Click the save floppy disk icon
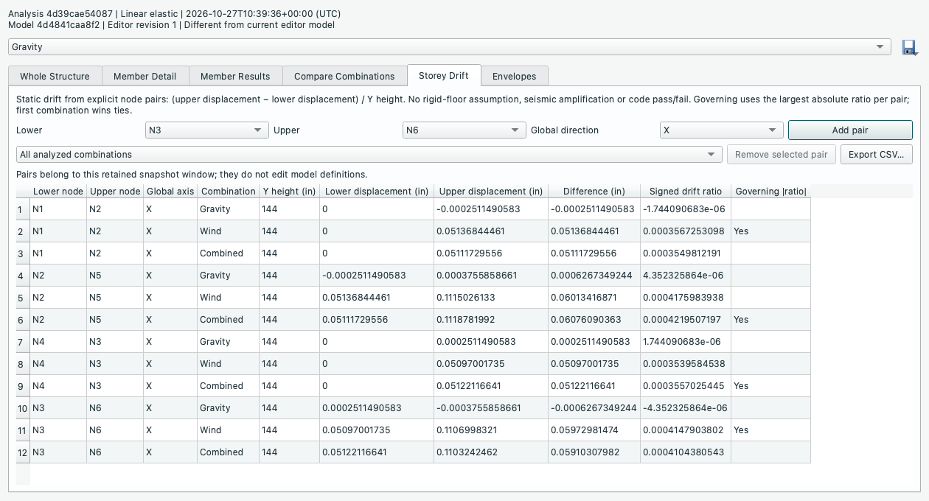929x501 pixels. [x=910, y=47]
